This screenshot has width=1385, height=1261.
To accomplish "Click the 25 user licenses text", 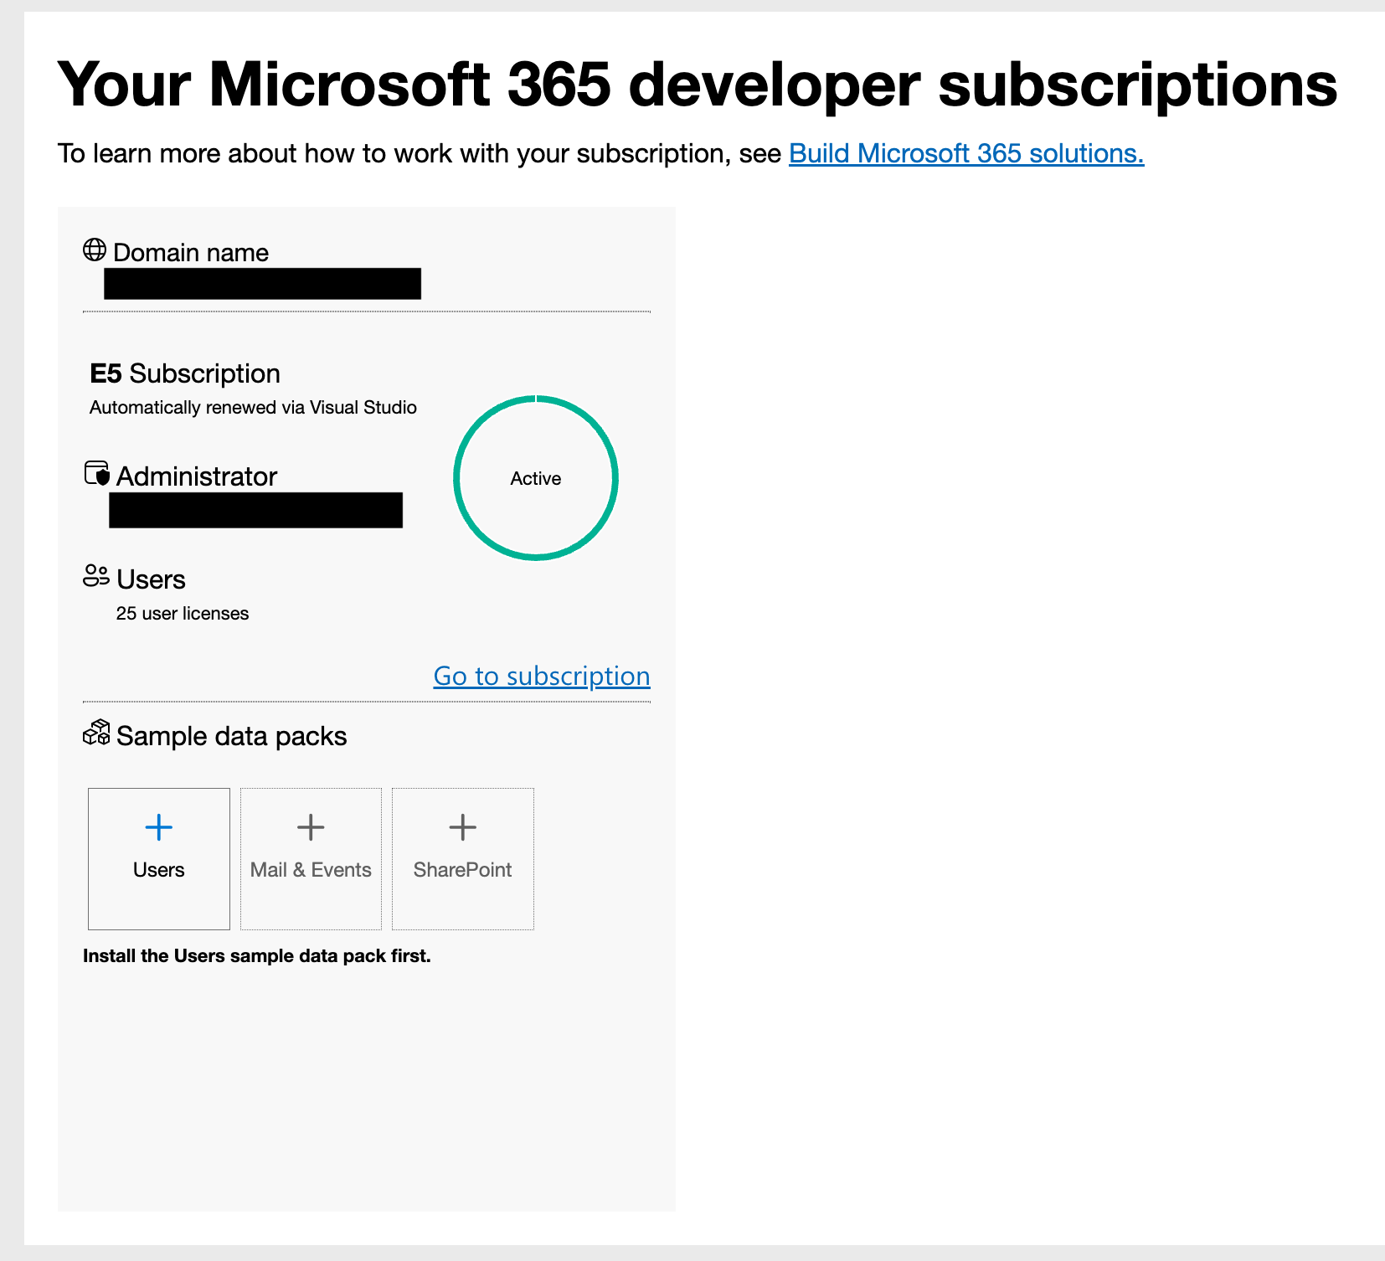I will click(x=182, y=613).
